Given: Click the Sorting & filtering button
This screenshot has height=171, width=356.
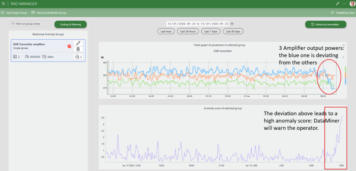Looking at the screenshot, I should click(71, 24).
